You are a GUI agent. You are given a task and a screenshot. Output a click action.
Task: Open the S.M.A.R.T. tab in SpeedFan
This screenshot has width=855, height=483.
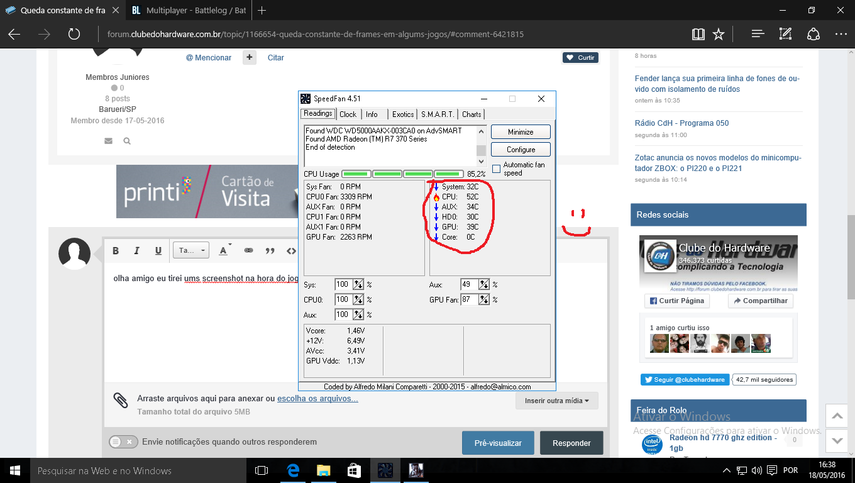(x=438, y=114)
